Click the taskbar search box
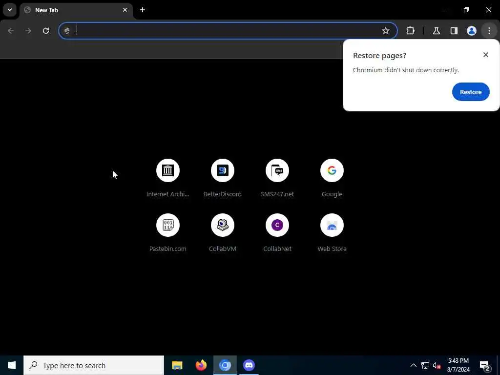Image resolution: width=500 pixels, height=375 pixels. pyautogui.click(x=94, y=365)
